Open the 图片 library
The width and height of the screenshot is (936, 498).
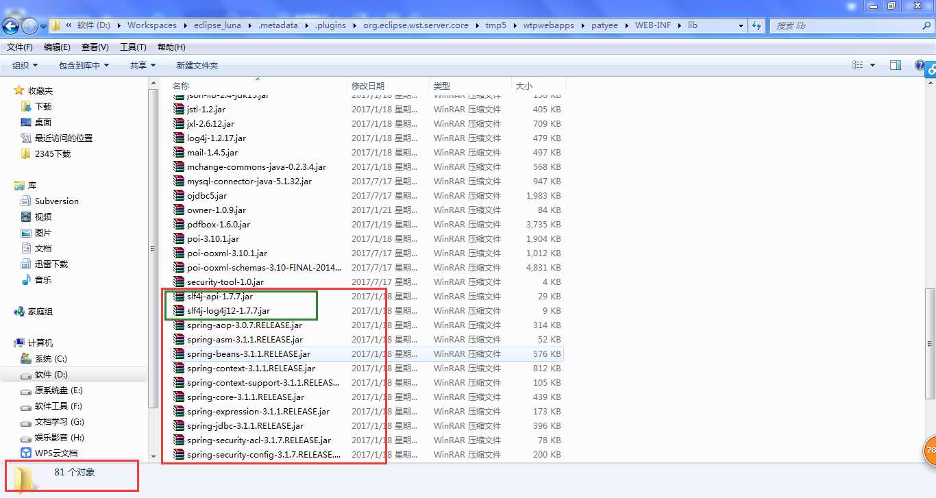click(x=43, y=232)
